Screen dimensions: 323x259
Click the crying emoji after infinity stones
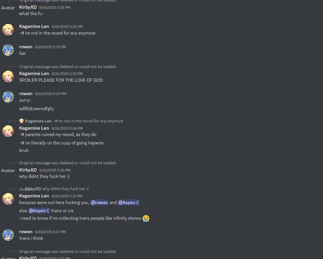tap(146, 218)
